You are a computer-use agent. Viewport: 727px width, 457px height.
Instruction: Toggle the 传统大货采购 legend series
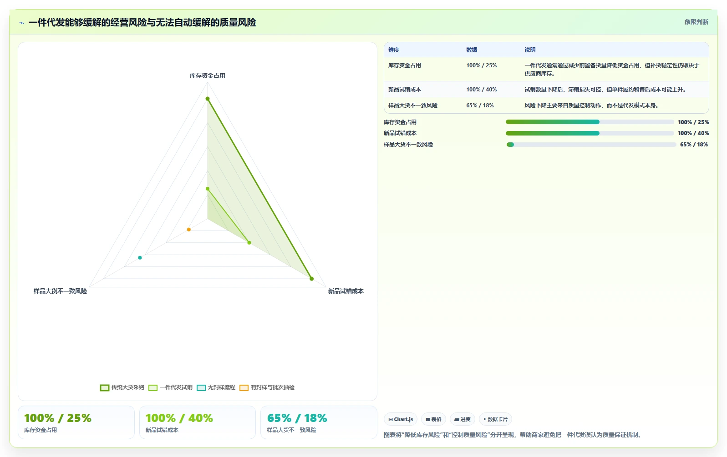pyautogui.click(x=122, y=387)
